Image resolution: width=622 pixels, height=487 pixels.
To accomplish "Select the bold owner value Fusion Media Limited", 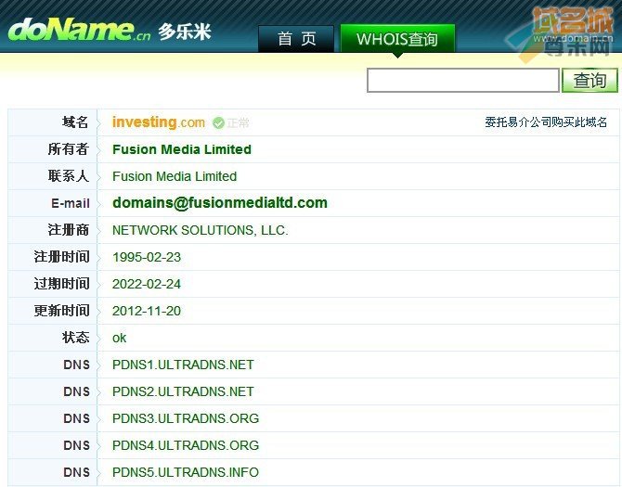I will 182,149.
